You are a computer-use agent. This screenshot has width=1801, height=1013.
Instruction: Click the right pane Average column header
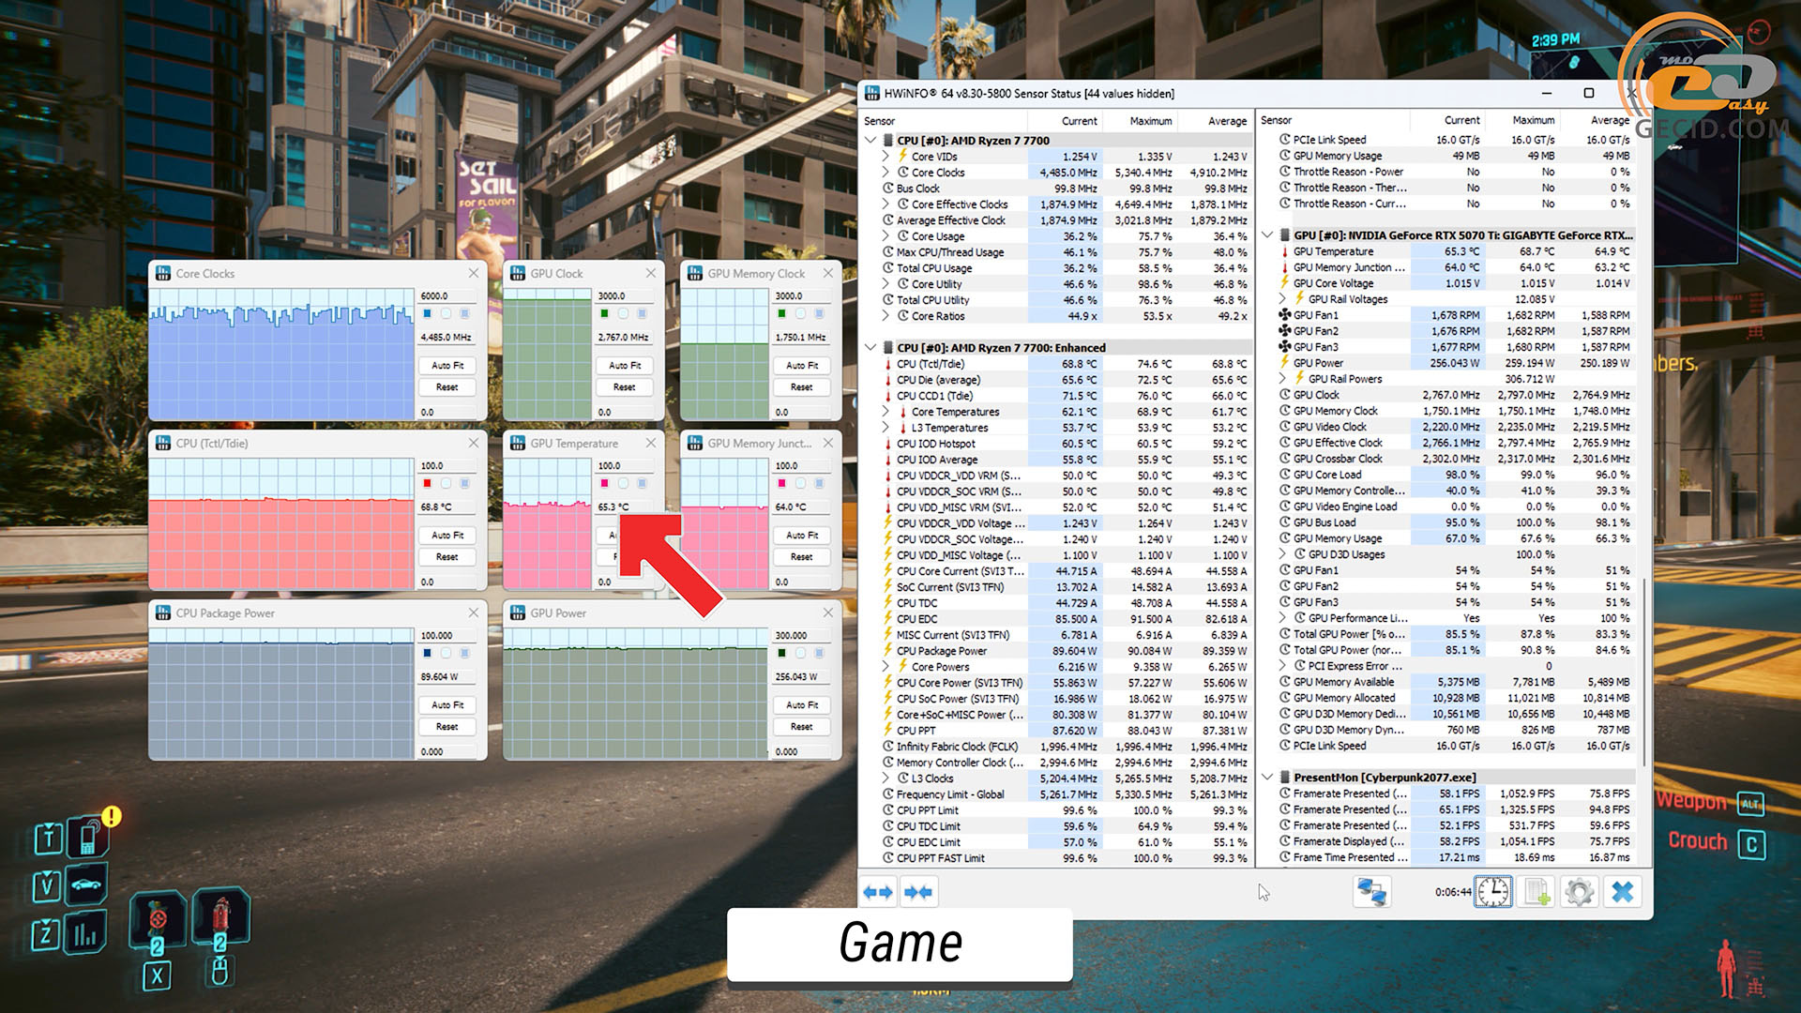(x=1599, y=121)
